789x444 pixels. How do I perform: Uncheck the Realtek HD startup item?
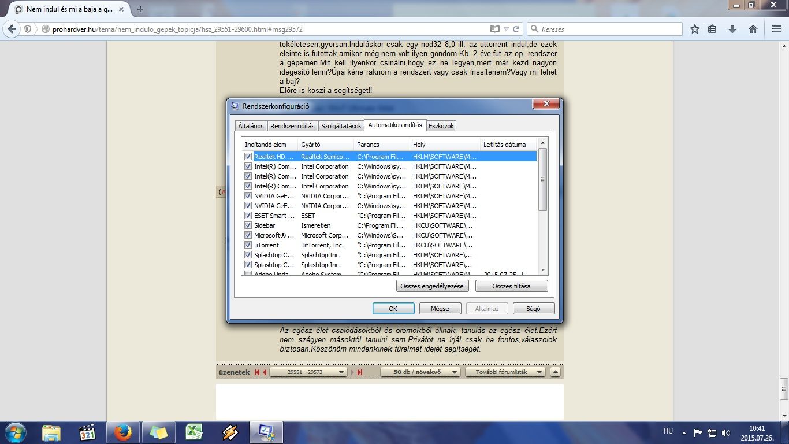coord(248,157)
